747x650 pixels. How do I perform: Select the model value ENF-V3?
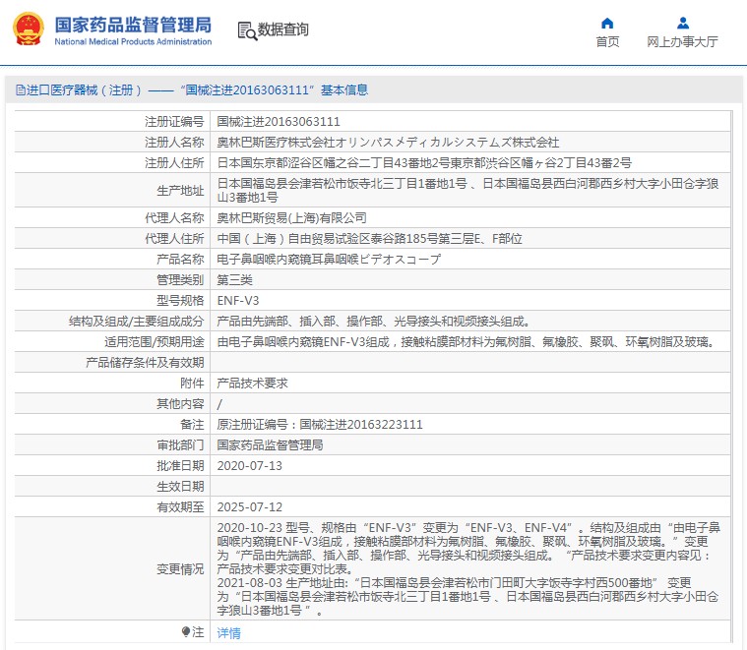pos(238,301)
